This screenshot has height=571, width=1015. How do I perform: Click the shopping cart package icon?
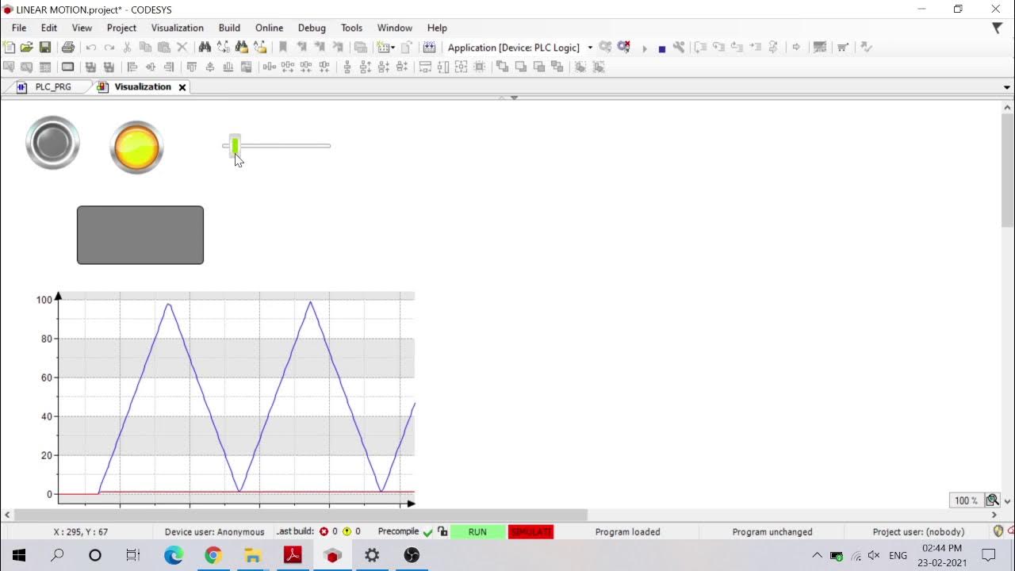[843, 48]
